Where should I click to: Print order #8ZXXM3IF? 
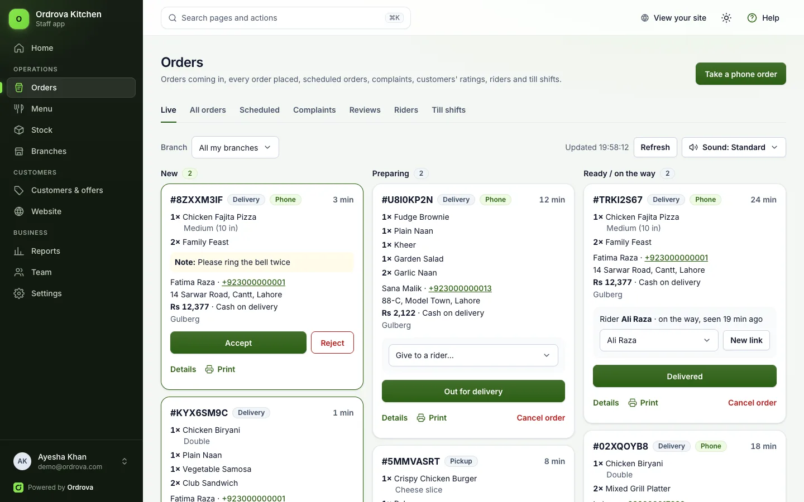point(220,369)
